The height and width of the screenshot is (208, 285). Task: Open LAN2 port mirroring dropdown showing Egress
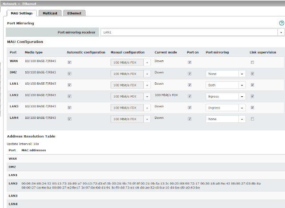click(226, 97)
